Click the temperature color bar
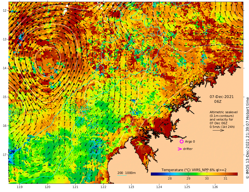 (194, 174)
